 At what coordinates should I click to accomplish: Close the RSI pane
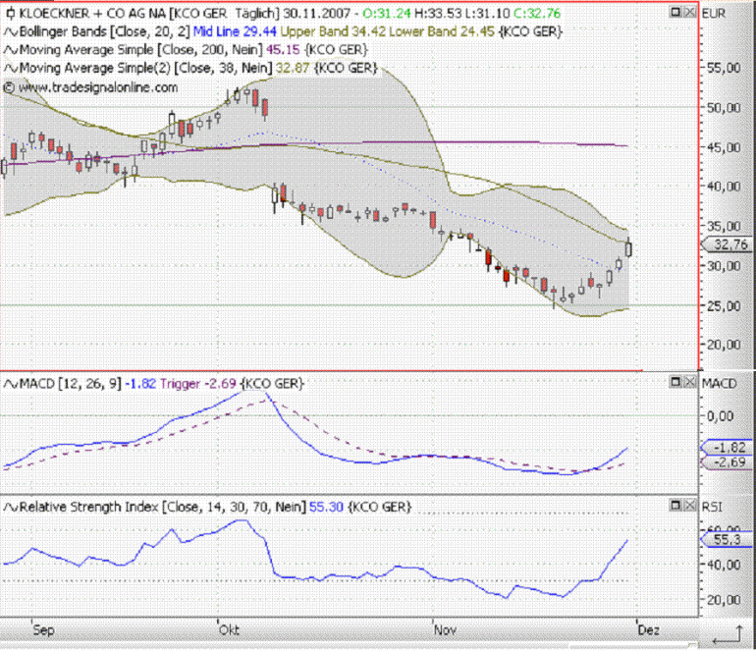click(690, 505)
